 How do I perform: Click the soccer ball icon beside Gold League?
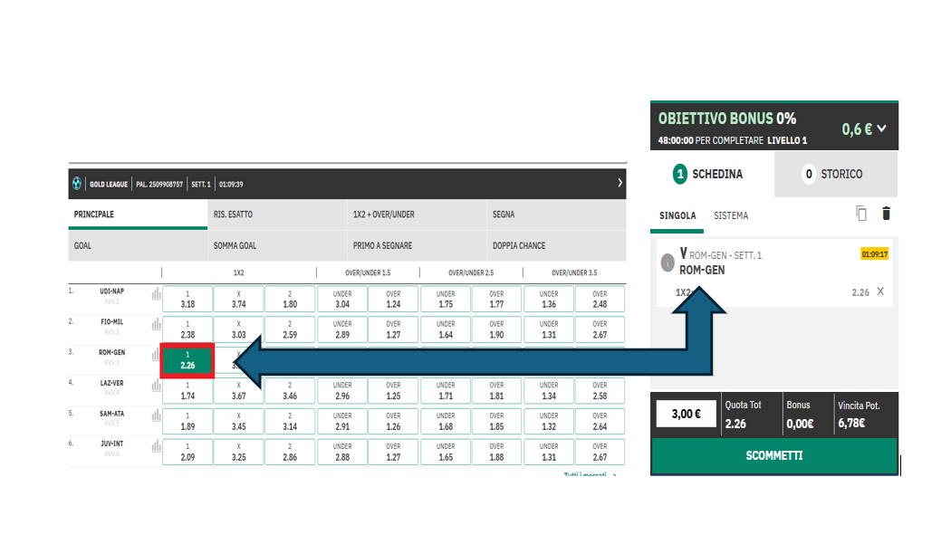pyautogui.click(x=78, y=184)
